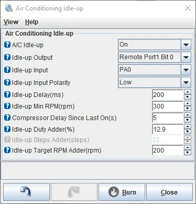The width and height of the screenshot is (196, 204).
Task: Increase Idle-up Min RPM with up arrow
Action: point(188,103)
